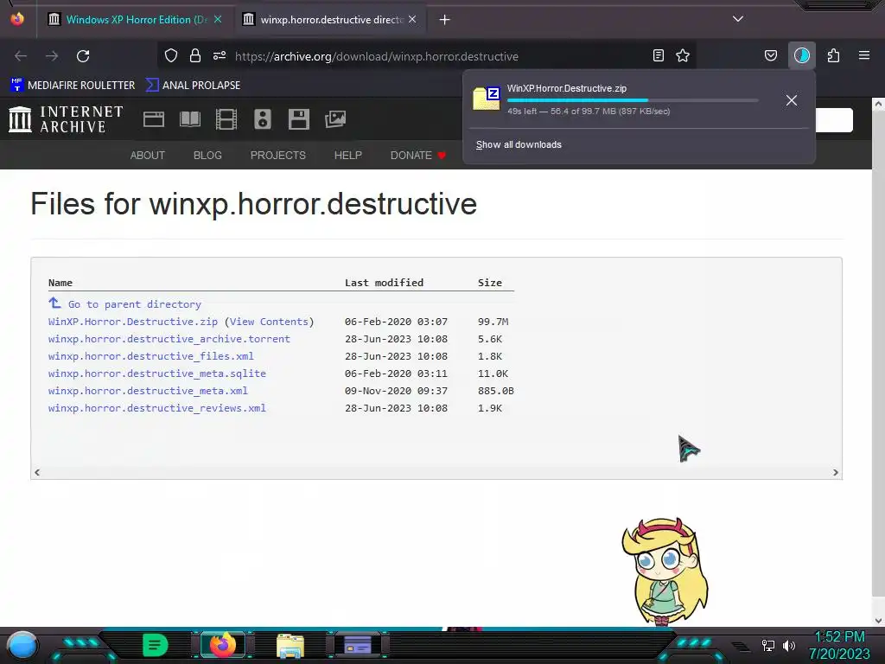Open the PROJECTS menu item

[x=277, y=156]
